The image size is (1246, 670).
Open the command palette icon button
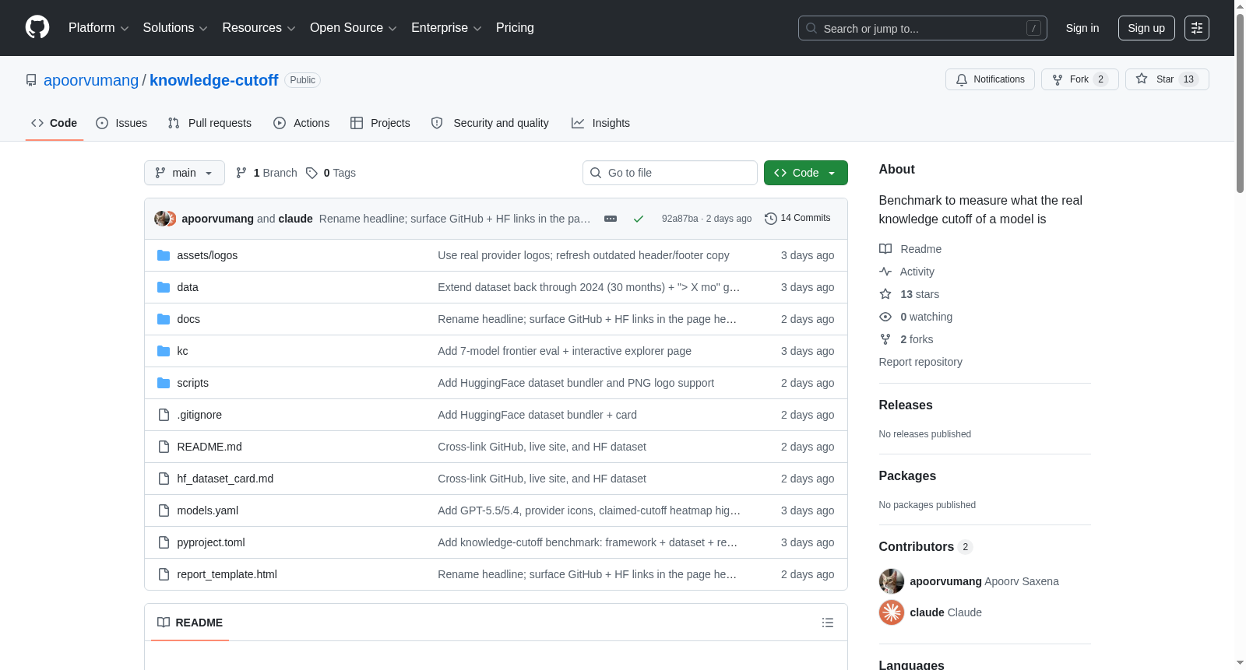[x=1197, y=28]
